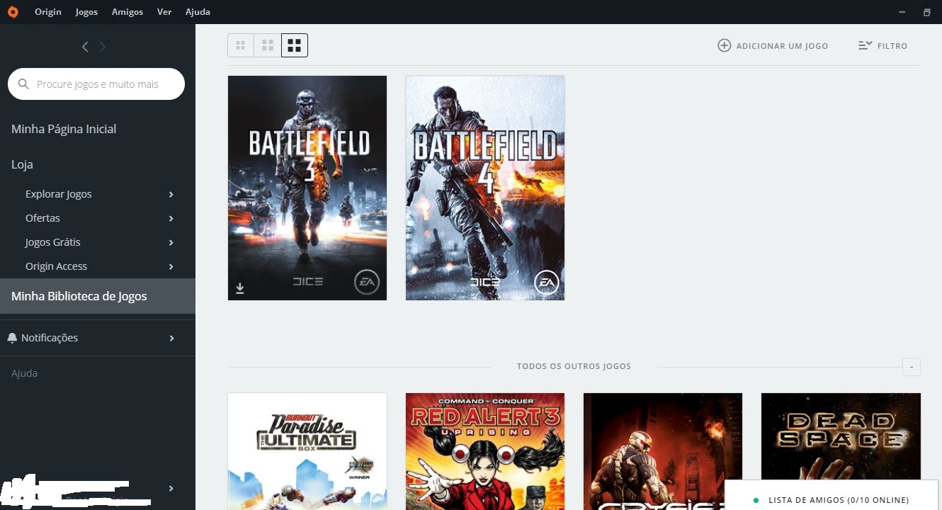Switch to large tile grid view
The width and height of the screenshot is (942, 510).
295,46
